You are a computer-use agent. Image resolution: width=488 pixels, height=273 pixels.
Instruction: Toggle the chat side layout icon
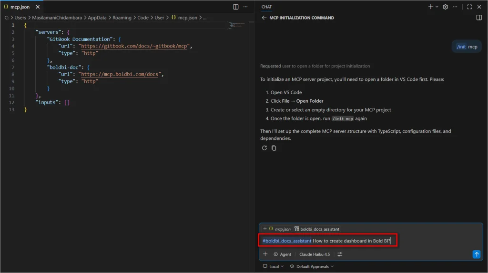479,18
